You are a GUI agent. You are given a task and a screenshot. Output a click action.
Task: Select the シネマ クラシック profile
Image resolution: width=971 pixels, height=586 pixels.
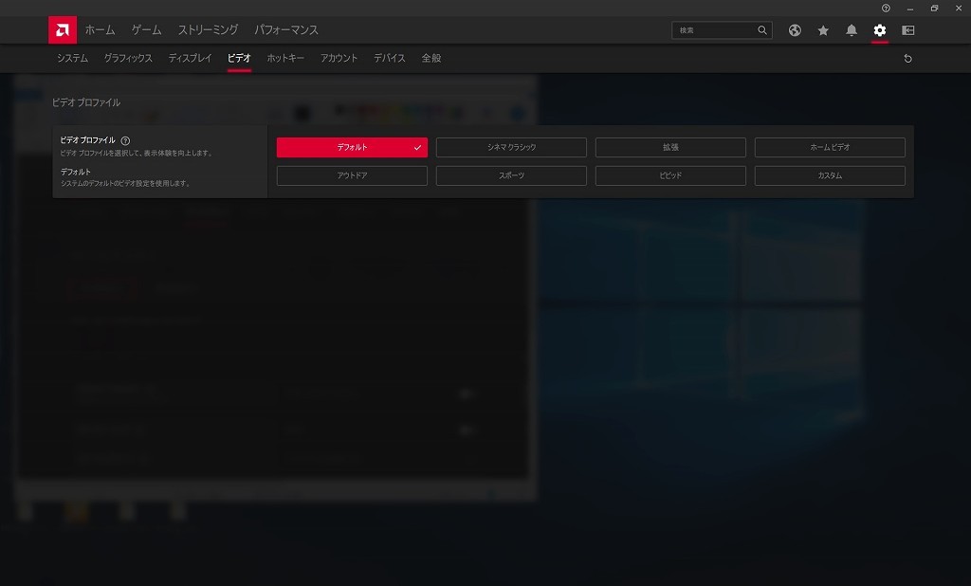511,147
